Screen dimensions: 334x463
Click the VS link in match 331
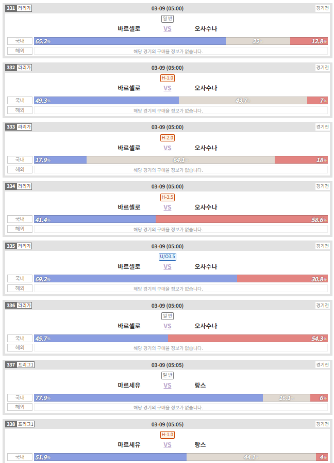pos(167,29)
